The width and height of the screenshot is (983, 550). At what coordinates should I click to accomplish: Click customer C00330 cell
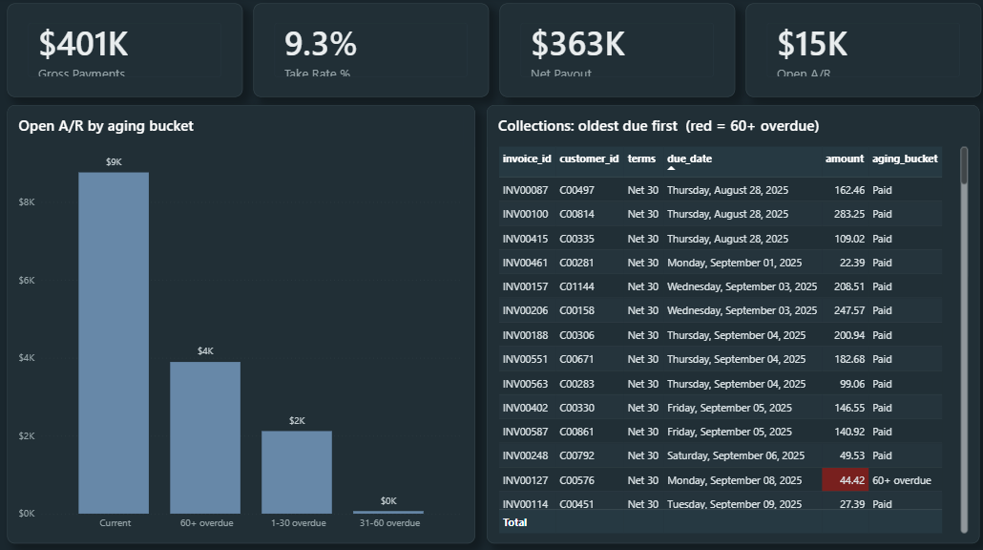pyautogui.click(x=576, y=408)
